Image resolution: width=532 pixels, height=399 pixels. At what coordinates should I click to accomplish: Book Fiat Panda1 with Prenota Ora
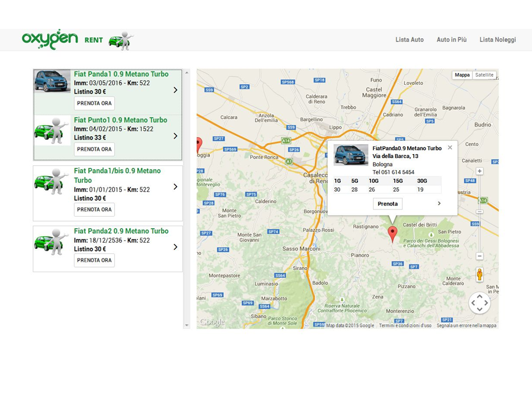tap(94, 103)
